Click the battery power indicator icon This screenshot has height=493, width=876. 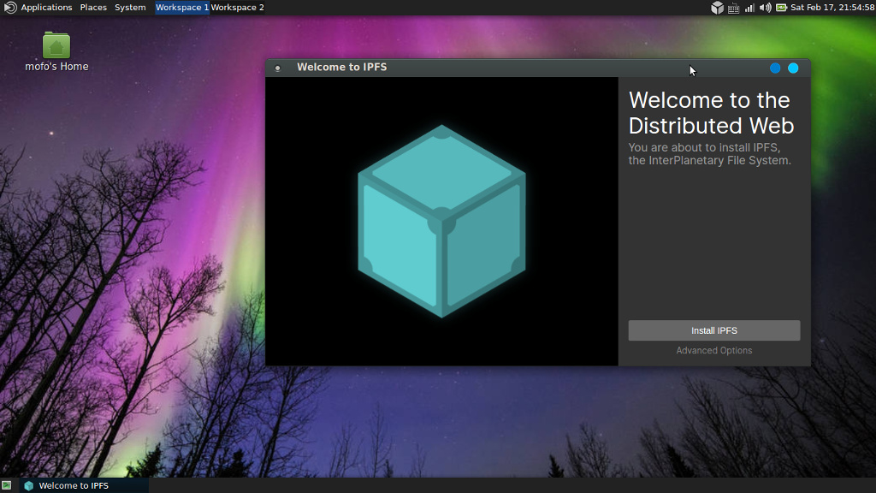tap(781, 8)
